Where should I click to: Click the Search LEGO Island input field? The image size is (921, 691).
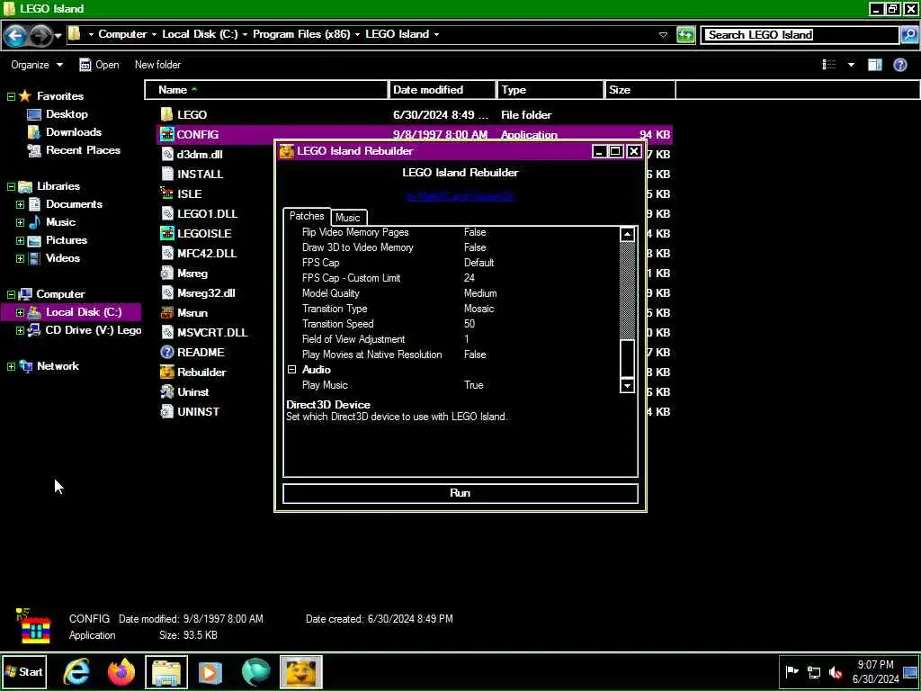coord(800,35)
